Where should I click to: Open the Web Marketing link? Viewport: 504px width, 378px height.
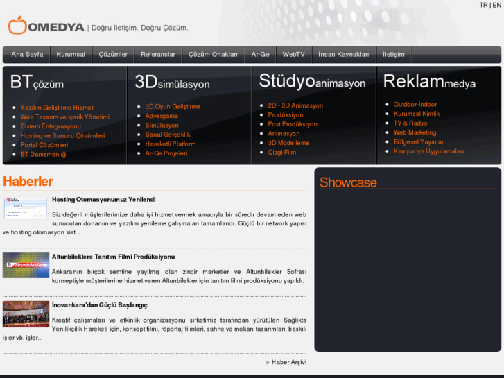(415, 132)
